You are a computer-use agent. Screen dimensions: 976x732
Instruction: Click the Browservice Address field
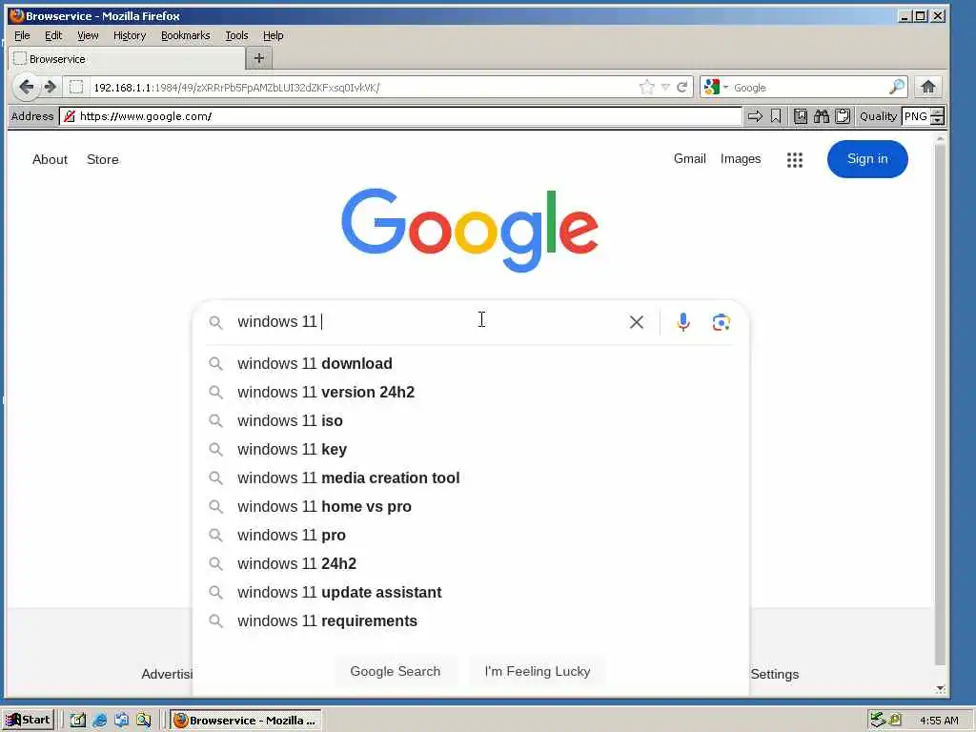coord(401,116)
